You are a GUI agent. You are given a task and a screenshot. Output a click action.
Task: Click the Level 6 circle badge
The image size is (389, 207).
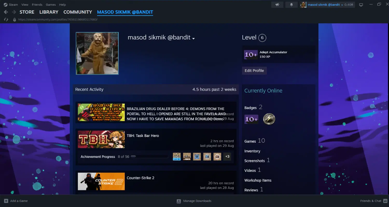(x=262, y=38)
